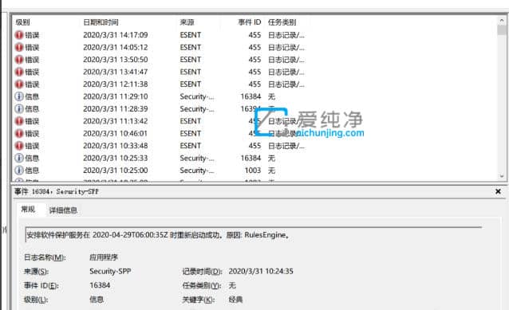Click the 关键字(K) label
The height and width of the screenshot is (310, 509).
coord(199,300)
